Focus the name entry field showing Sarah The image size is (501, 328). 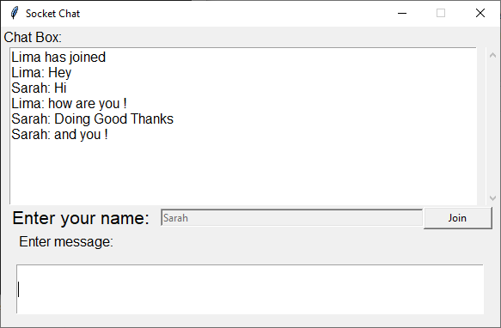(x=291, y=218)
